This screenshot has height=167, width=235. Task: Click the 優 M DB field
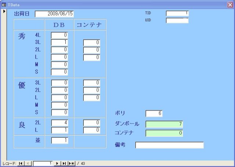(59, 105)
